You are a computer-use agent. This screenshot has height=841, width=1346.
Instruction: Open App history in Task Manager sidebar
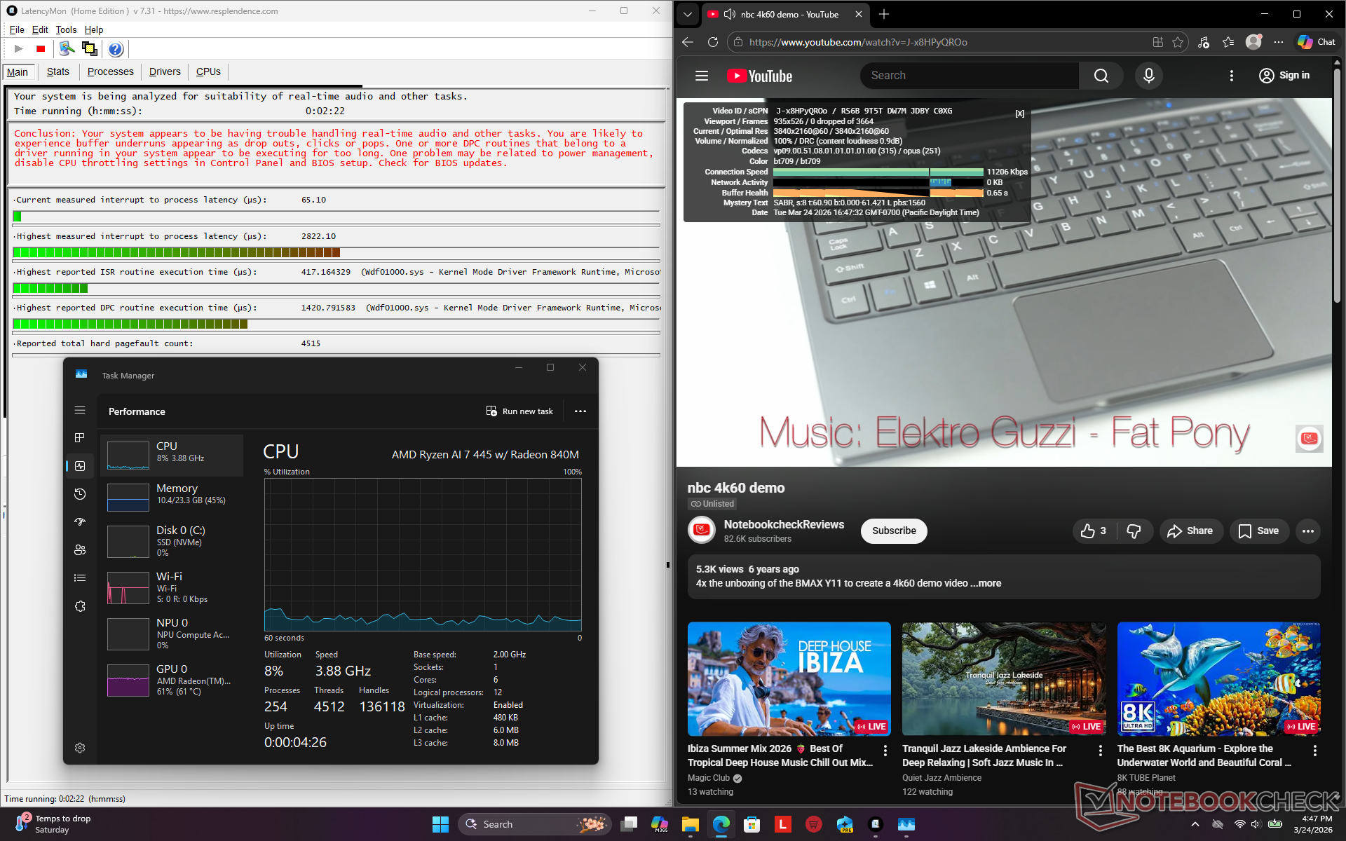[x=80, y=494]
